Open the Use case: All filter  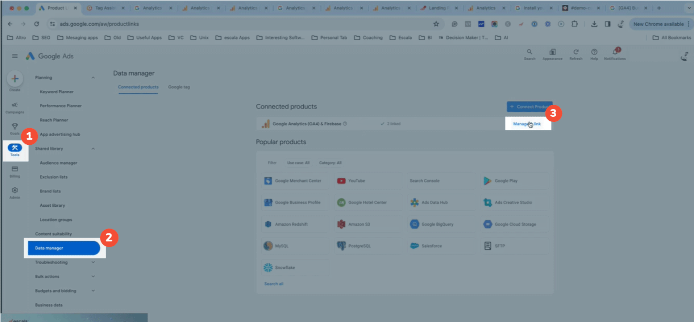[298, 163]
